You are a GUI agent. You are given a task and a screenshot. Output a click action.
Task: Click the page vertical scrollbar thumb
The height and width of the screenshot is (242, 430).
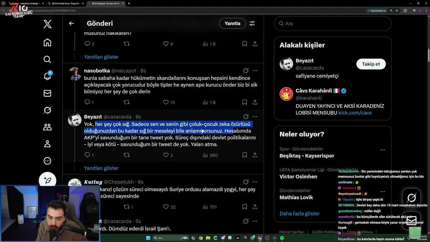click(x=428, y=55)
